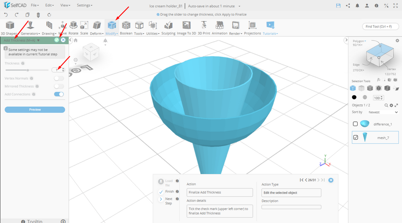Click the Preview button
The width and height of the screenshot is (402, 223).
(x=35, y=110)
